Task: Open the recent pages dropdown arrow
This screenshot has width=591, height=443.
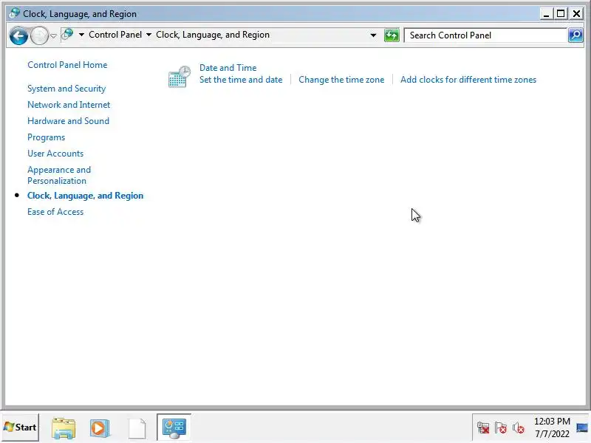Action: pos(53,36)
